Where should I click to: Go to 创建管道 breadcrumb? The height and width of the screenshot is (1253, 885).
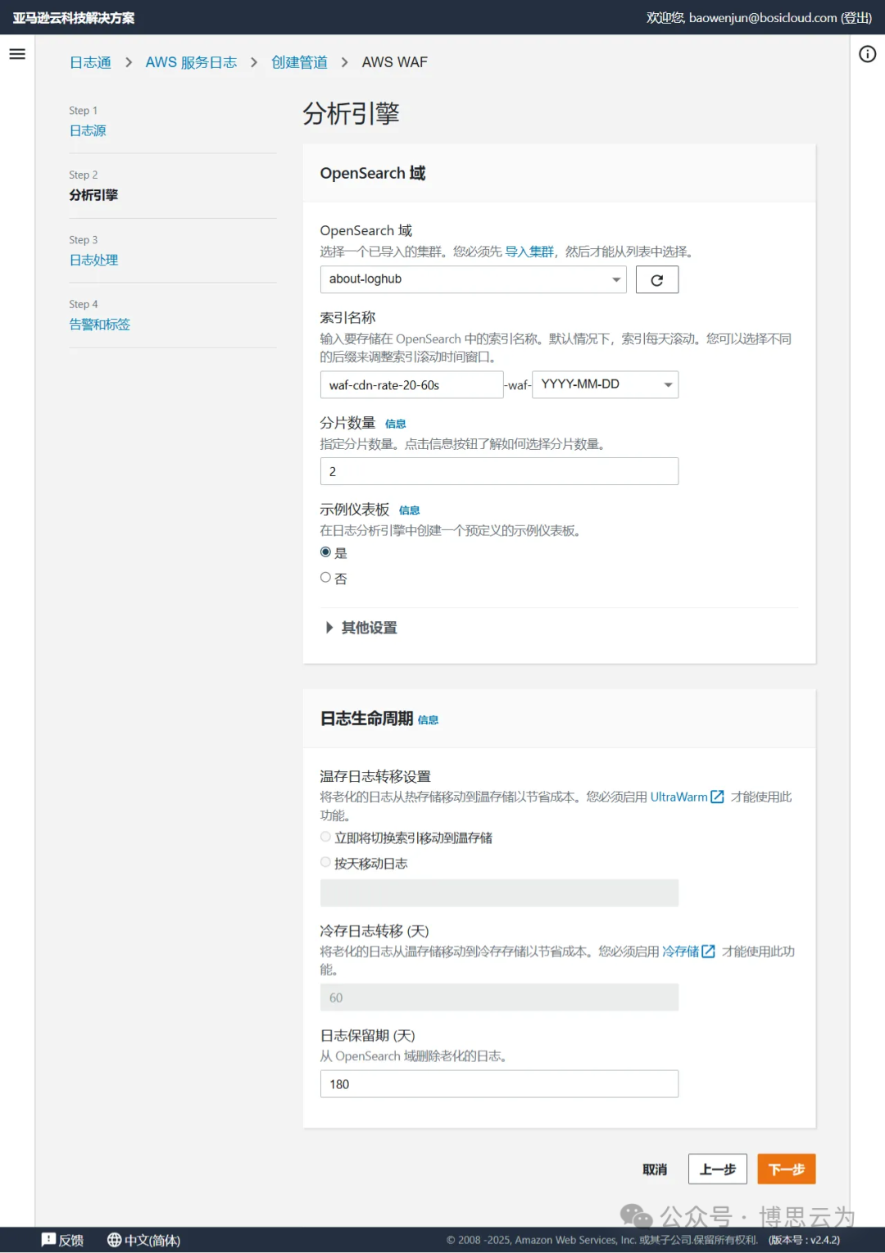point(299,62)
